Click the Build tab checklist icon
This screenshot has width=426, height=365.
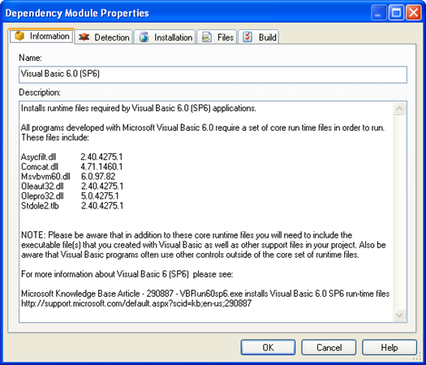pyautogui.click(x=247, y=36)
